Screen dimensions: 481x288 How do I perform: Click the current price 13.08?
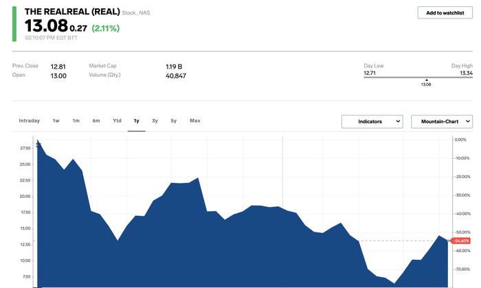(46, 25)
